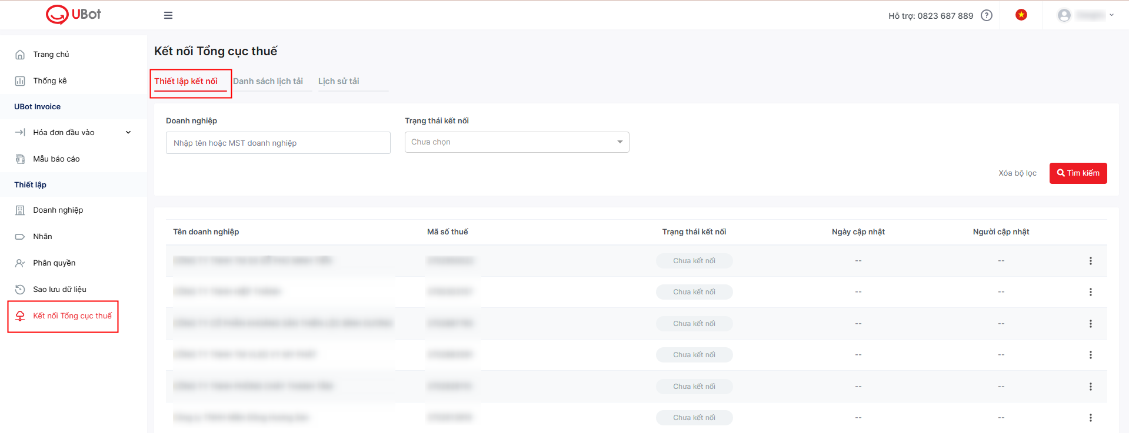
Task: Click the Trang chủ home icon
Action: click(20, 55)
